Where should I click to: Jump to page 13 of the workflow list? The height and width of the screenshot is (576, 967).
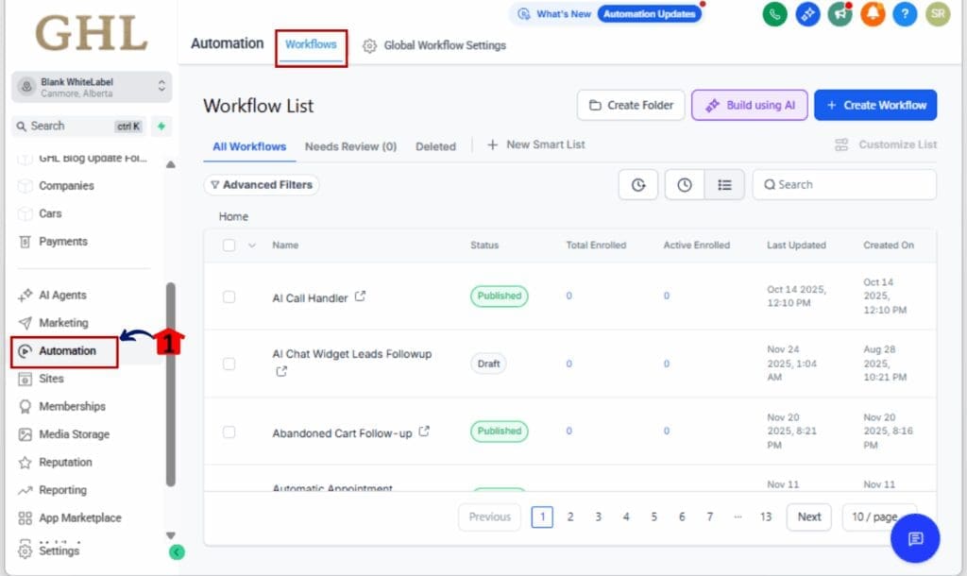[765, 517]
